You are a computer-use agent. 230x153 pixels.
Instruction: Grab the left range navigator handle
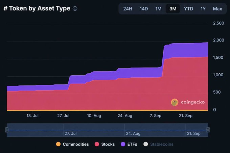(x=7, y=130)
